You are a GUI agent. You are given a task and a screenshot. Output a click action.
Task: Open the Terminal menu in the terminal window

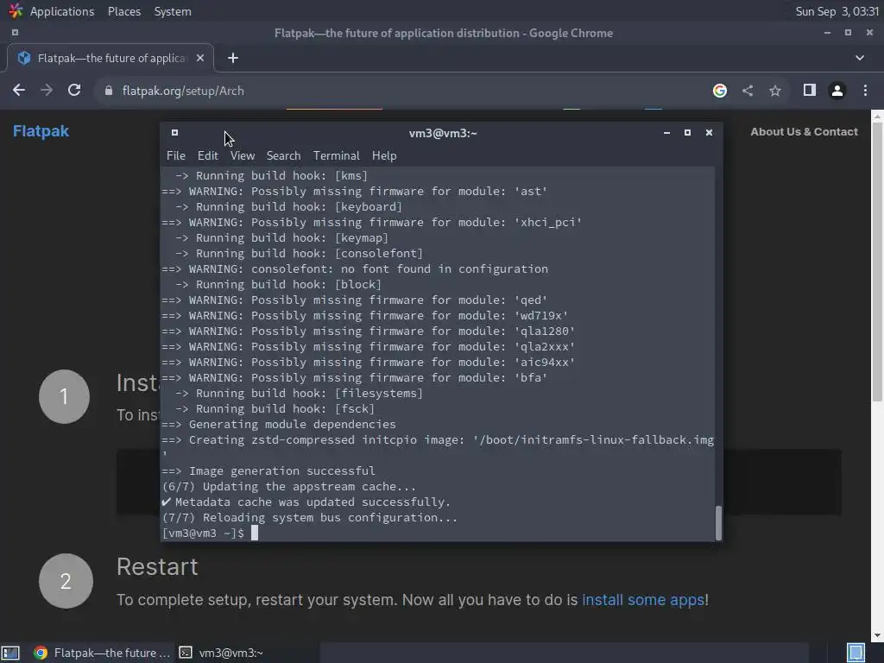pos(336,155)
